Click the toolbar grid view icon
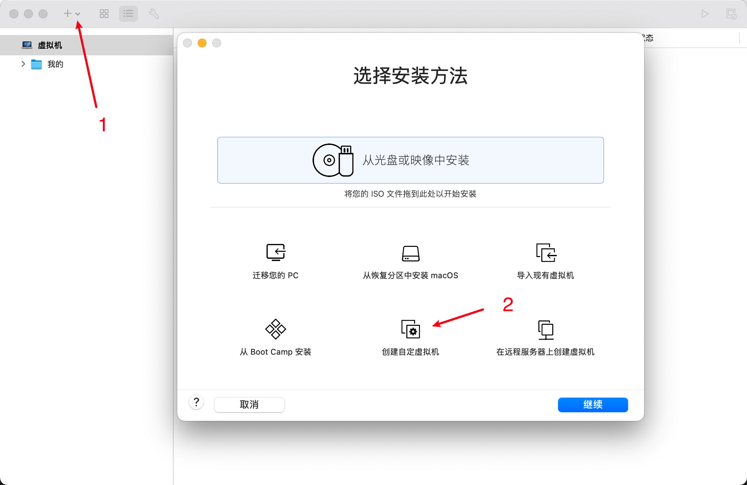 tap(104, 13)
